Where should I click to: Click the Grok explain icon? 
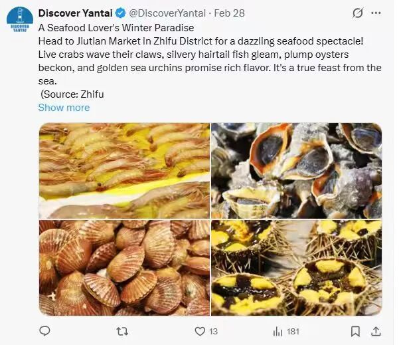coord(358,13)
